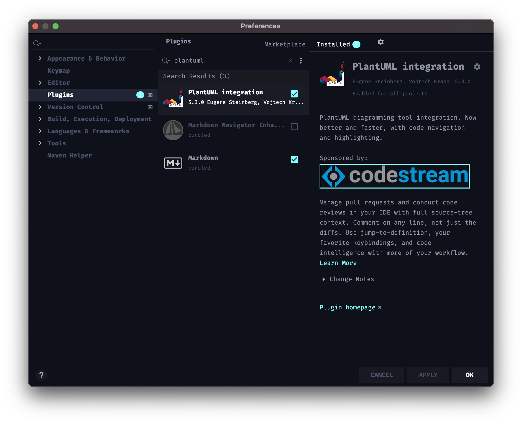Viewport: 522px width, 424px height.
Task: Click the Version Control project-level icon
Action: pos(150,107)
